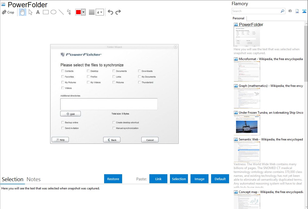Click the Flamory icon beside PowerFolder title

(x=3, y=4)
